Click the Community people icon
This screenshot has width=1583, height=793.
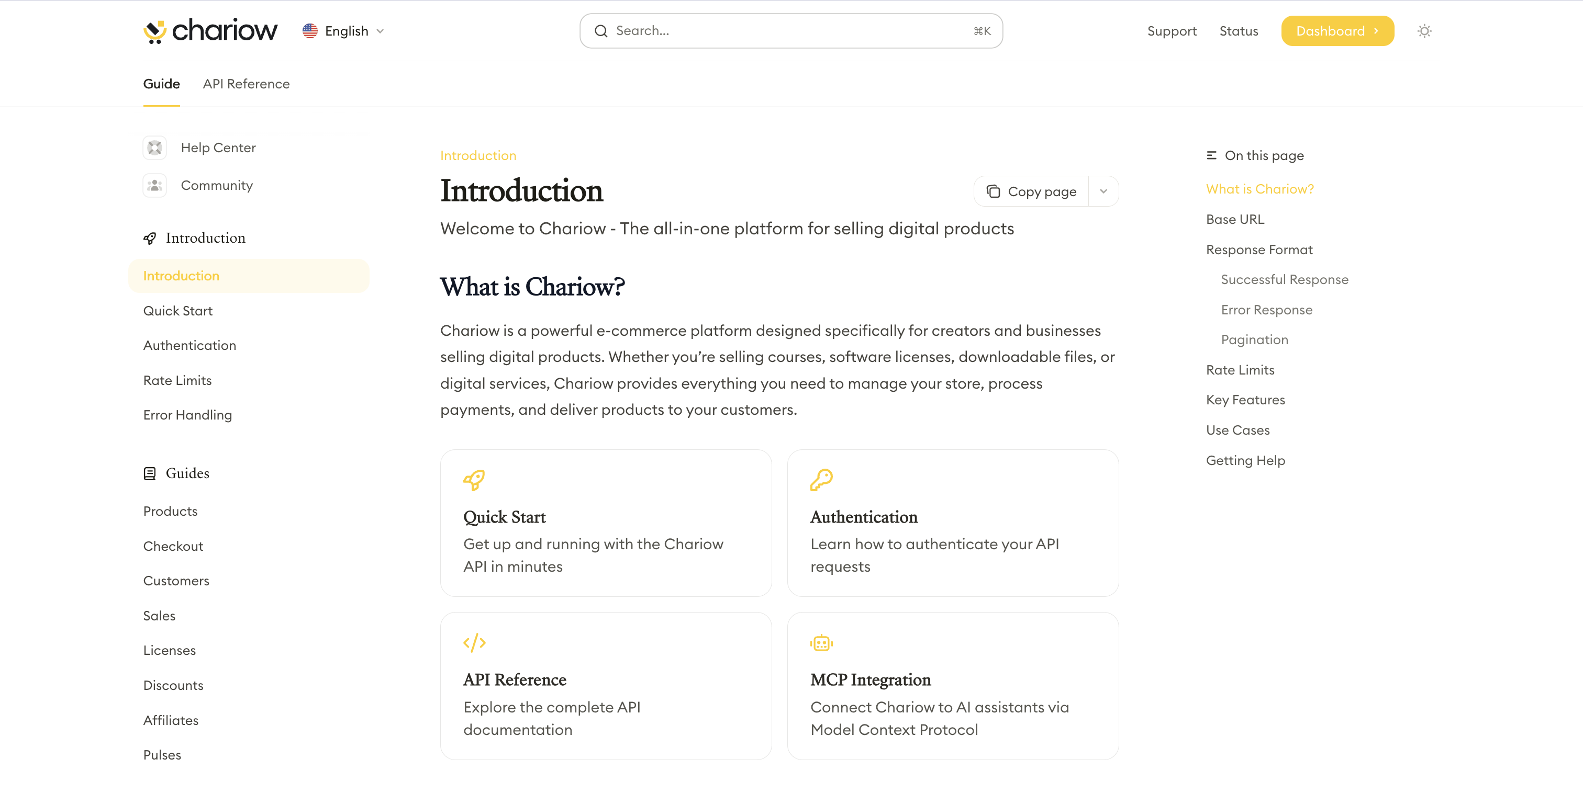(x=155, y=185)
